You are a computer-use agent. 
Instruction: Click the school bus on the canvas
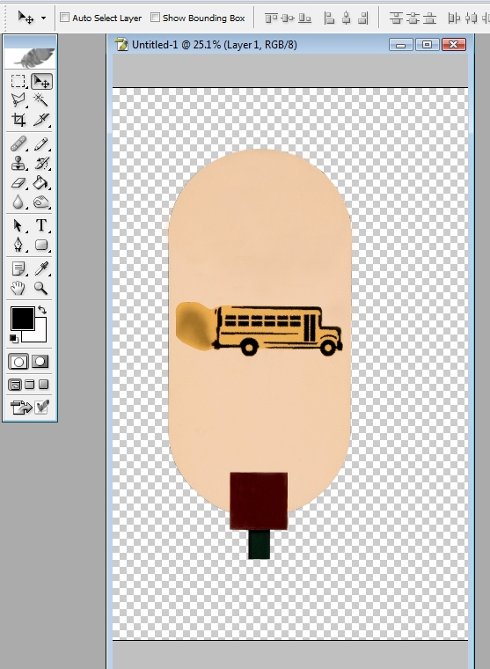click(278, 331)
